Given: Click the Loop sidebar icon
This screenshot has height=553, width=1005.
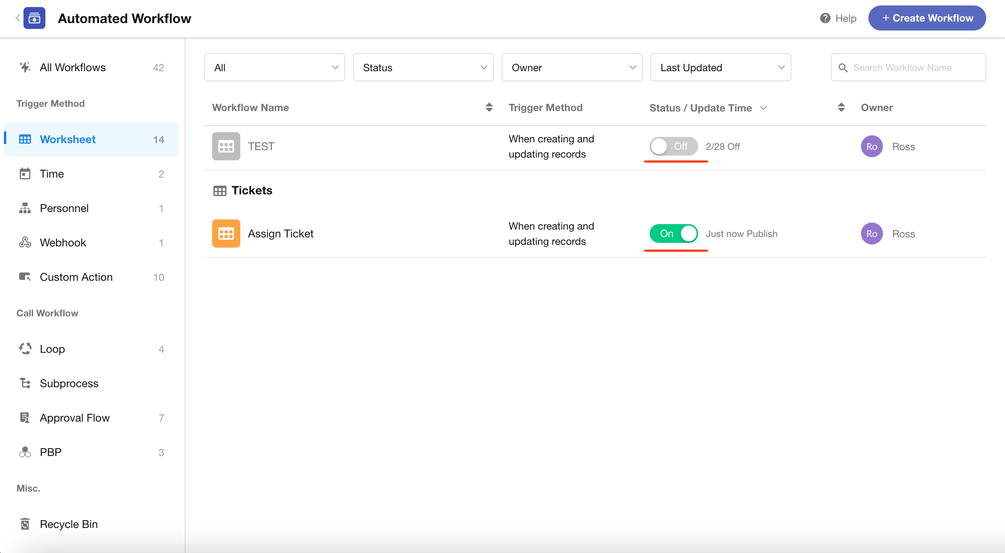Looking at the screenshot, I should coord(25,348).
